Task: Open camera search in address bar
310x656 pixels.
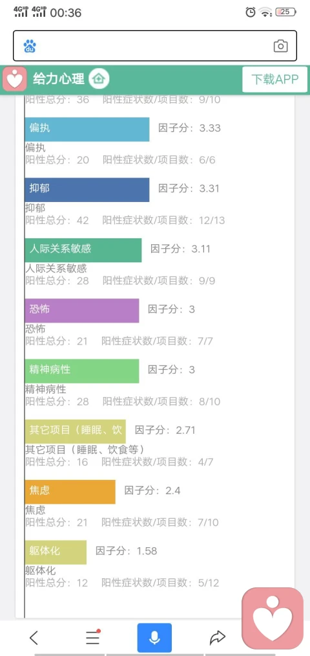Action: pyautogui.click(x=280, y=46)
